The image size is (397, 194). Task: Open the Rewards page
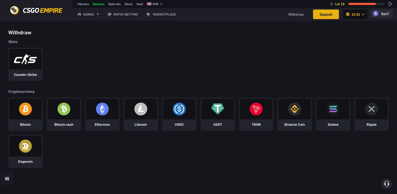click(99, 4)
